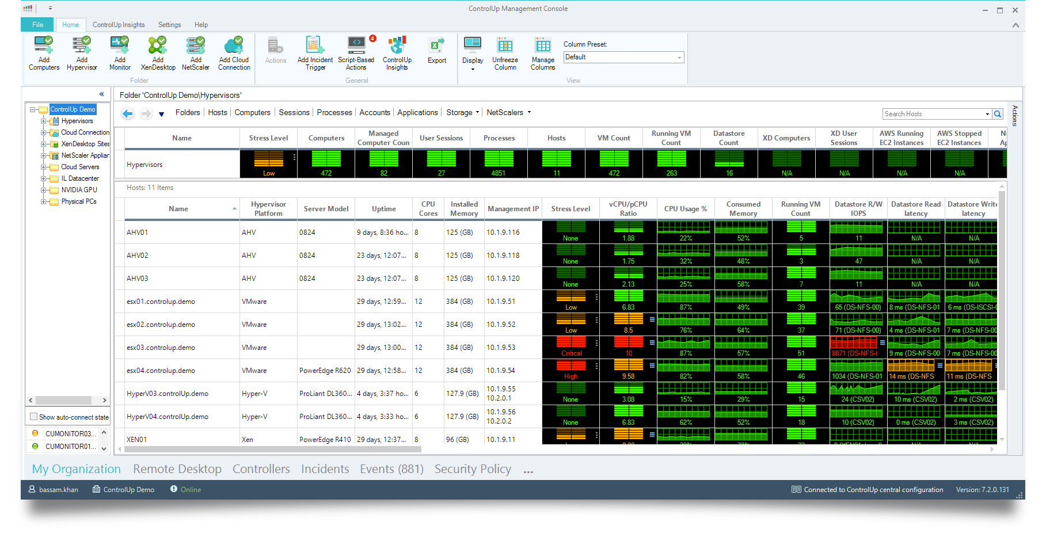Expand the Physical PCs tree node
Viewport: 1046px width, 541px height.
tap(44, 201)
